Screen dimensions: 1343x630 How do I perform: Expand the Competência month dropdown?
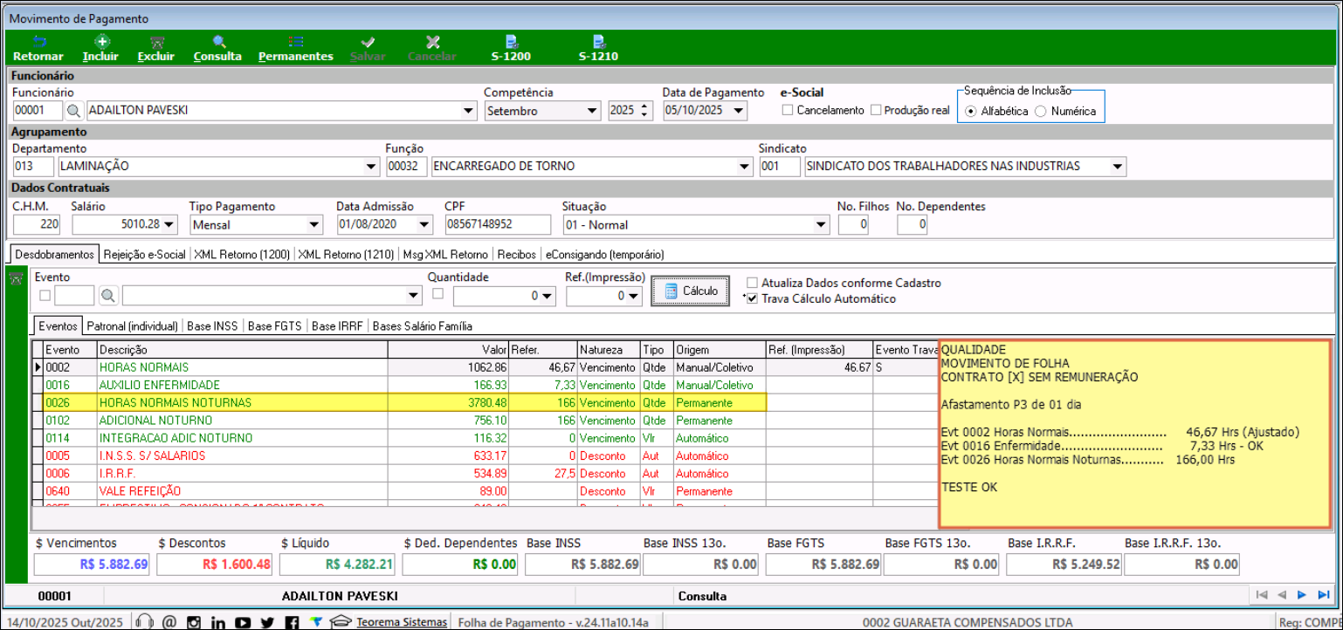(592, 111)
